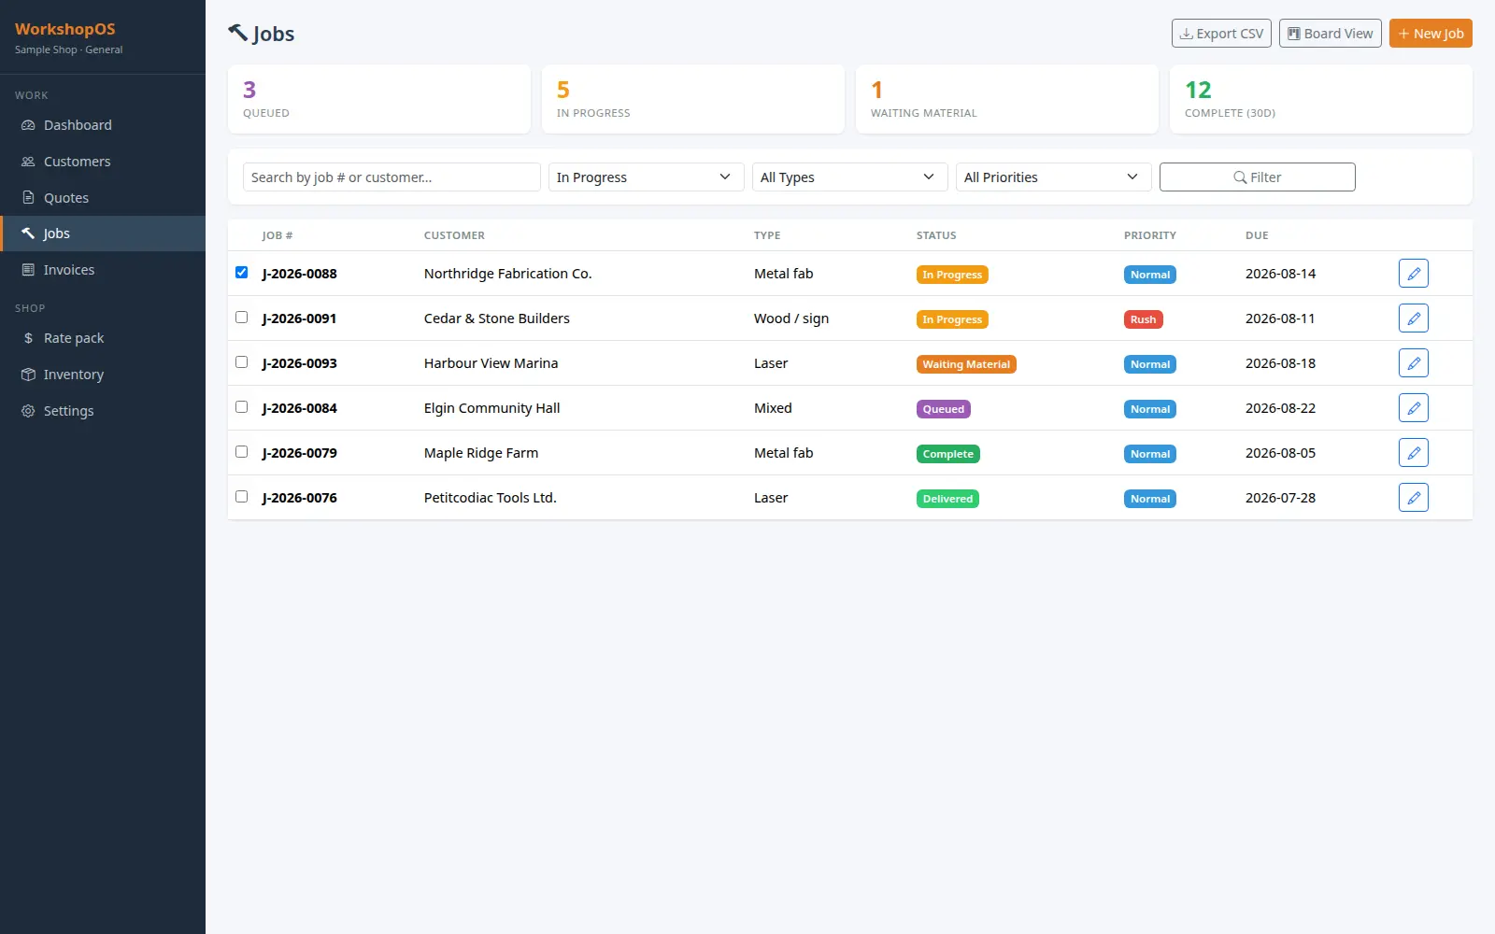Create a New Job

click(1431, 34)
